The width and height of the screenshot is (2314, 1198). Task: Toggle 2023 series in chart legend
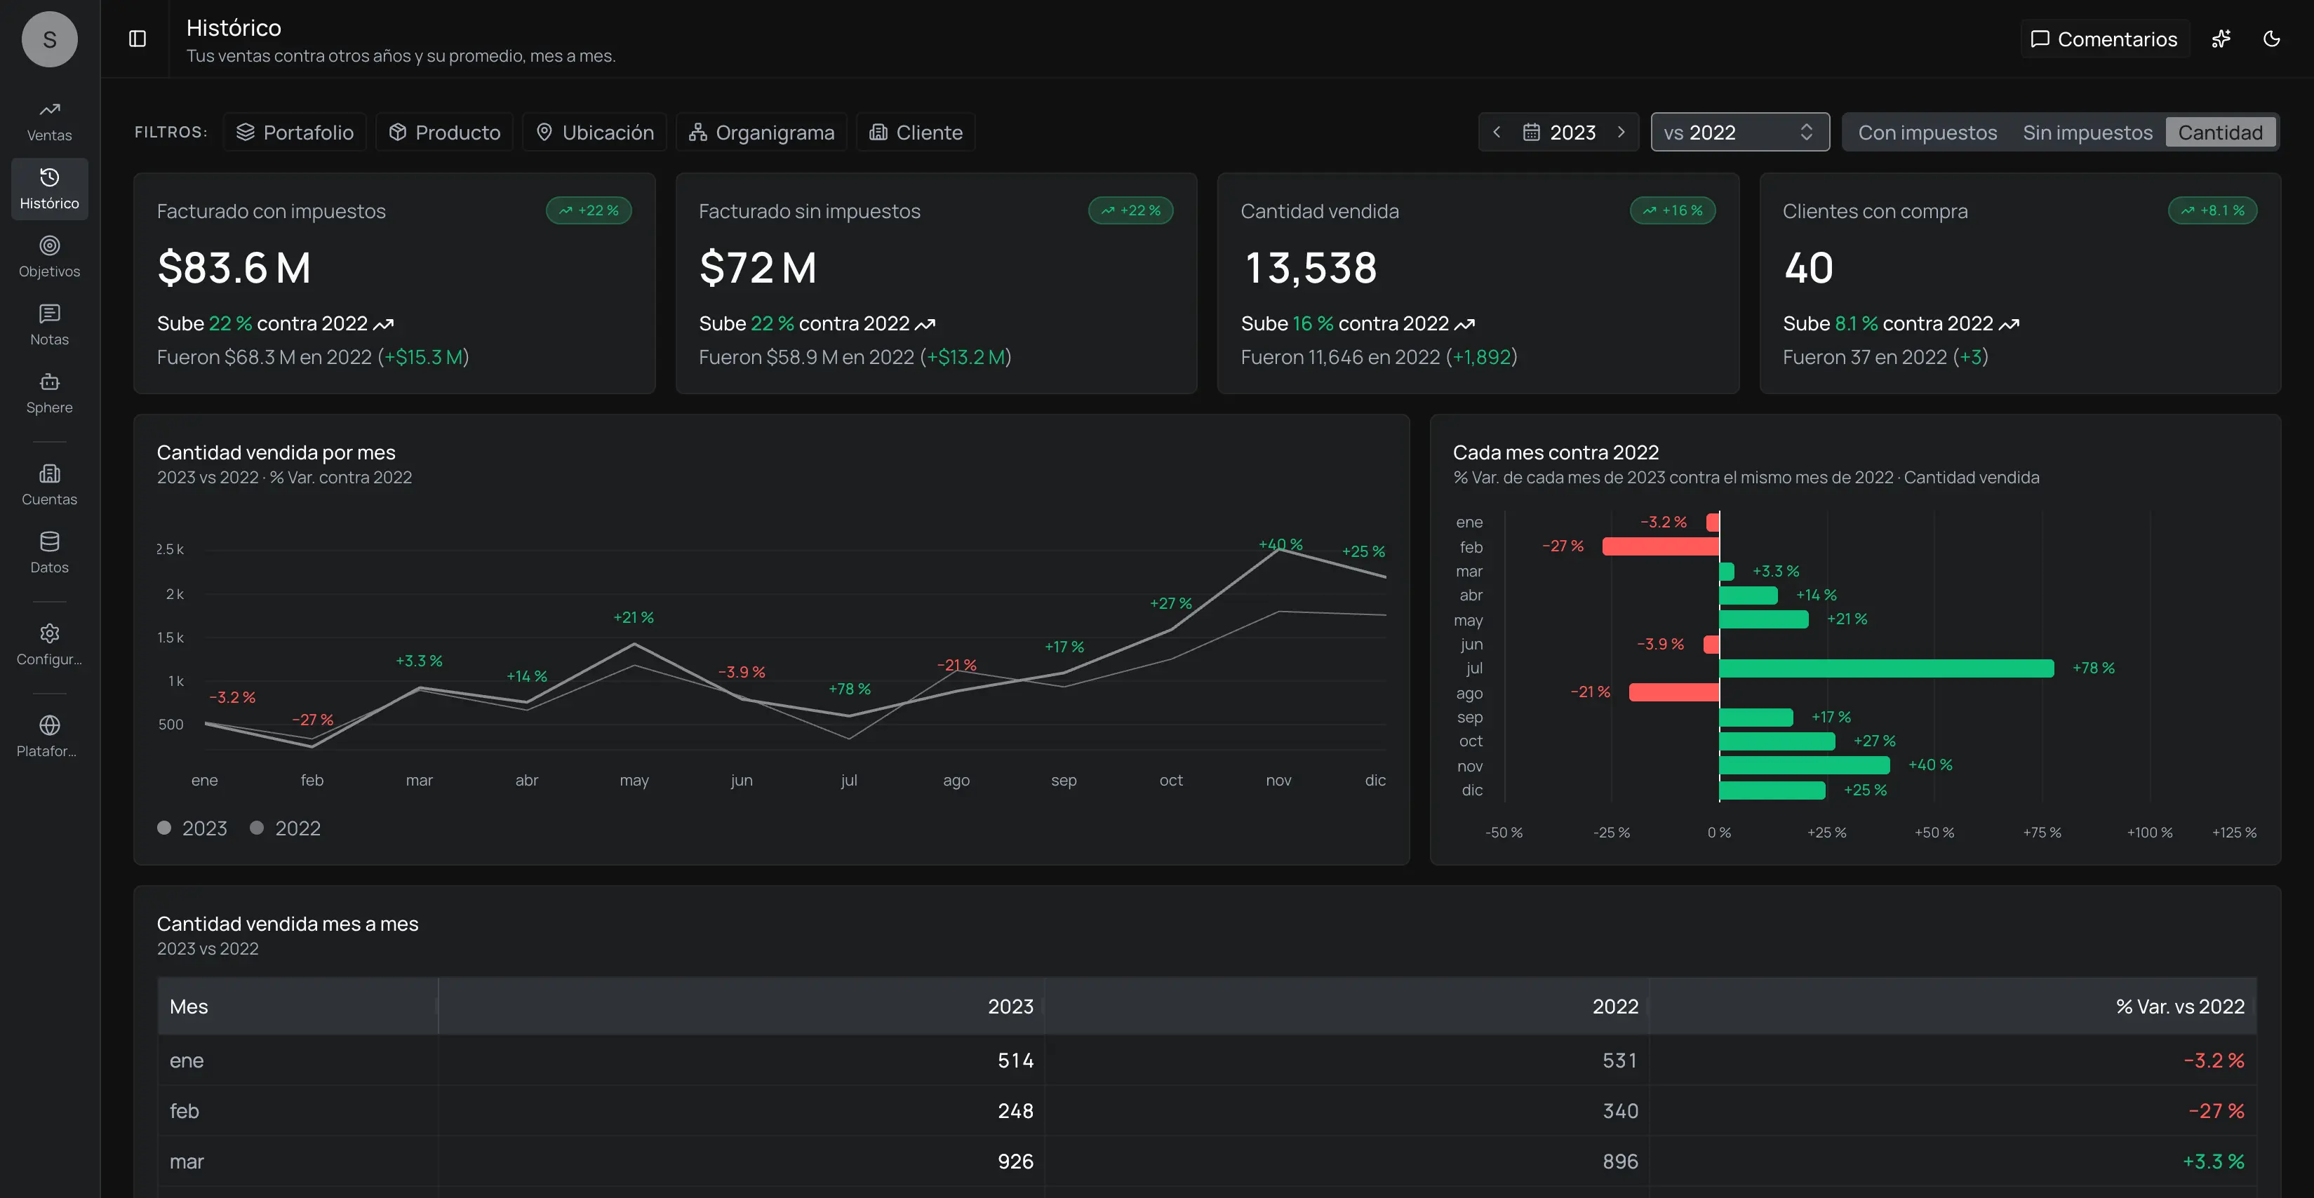pyautogui.click(x=192, y=828)
